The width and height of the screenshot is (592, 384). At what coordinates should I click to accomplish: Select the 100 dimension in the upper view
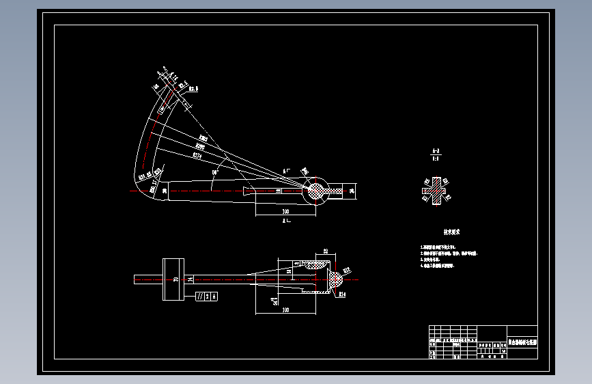[286, 211]
